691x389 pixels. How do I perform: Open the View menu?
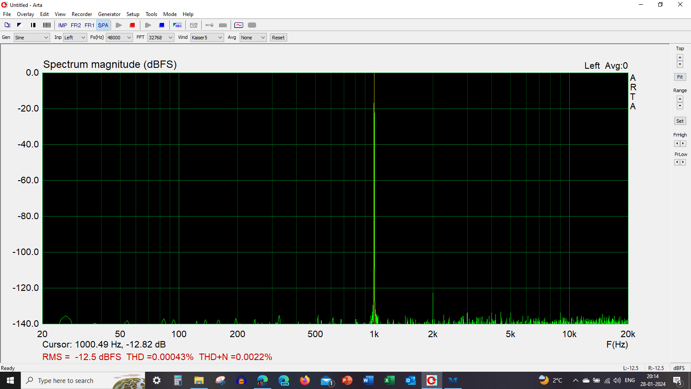[60, 14]
